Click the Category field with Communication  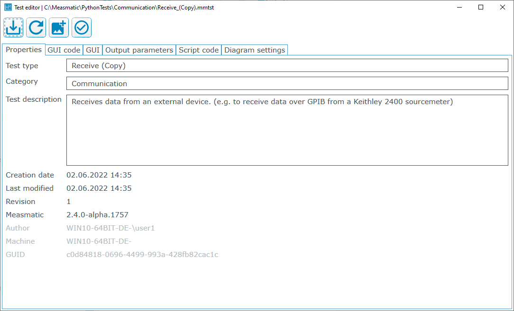coord(287,83)
